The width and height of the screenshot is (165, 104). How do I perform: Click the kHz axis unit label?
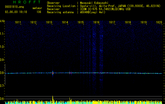(2, 21)
